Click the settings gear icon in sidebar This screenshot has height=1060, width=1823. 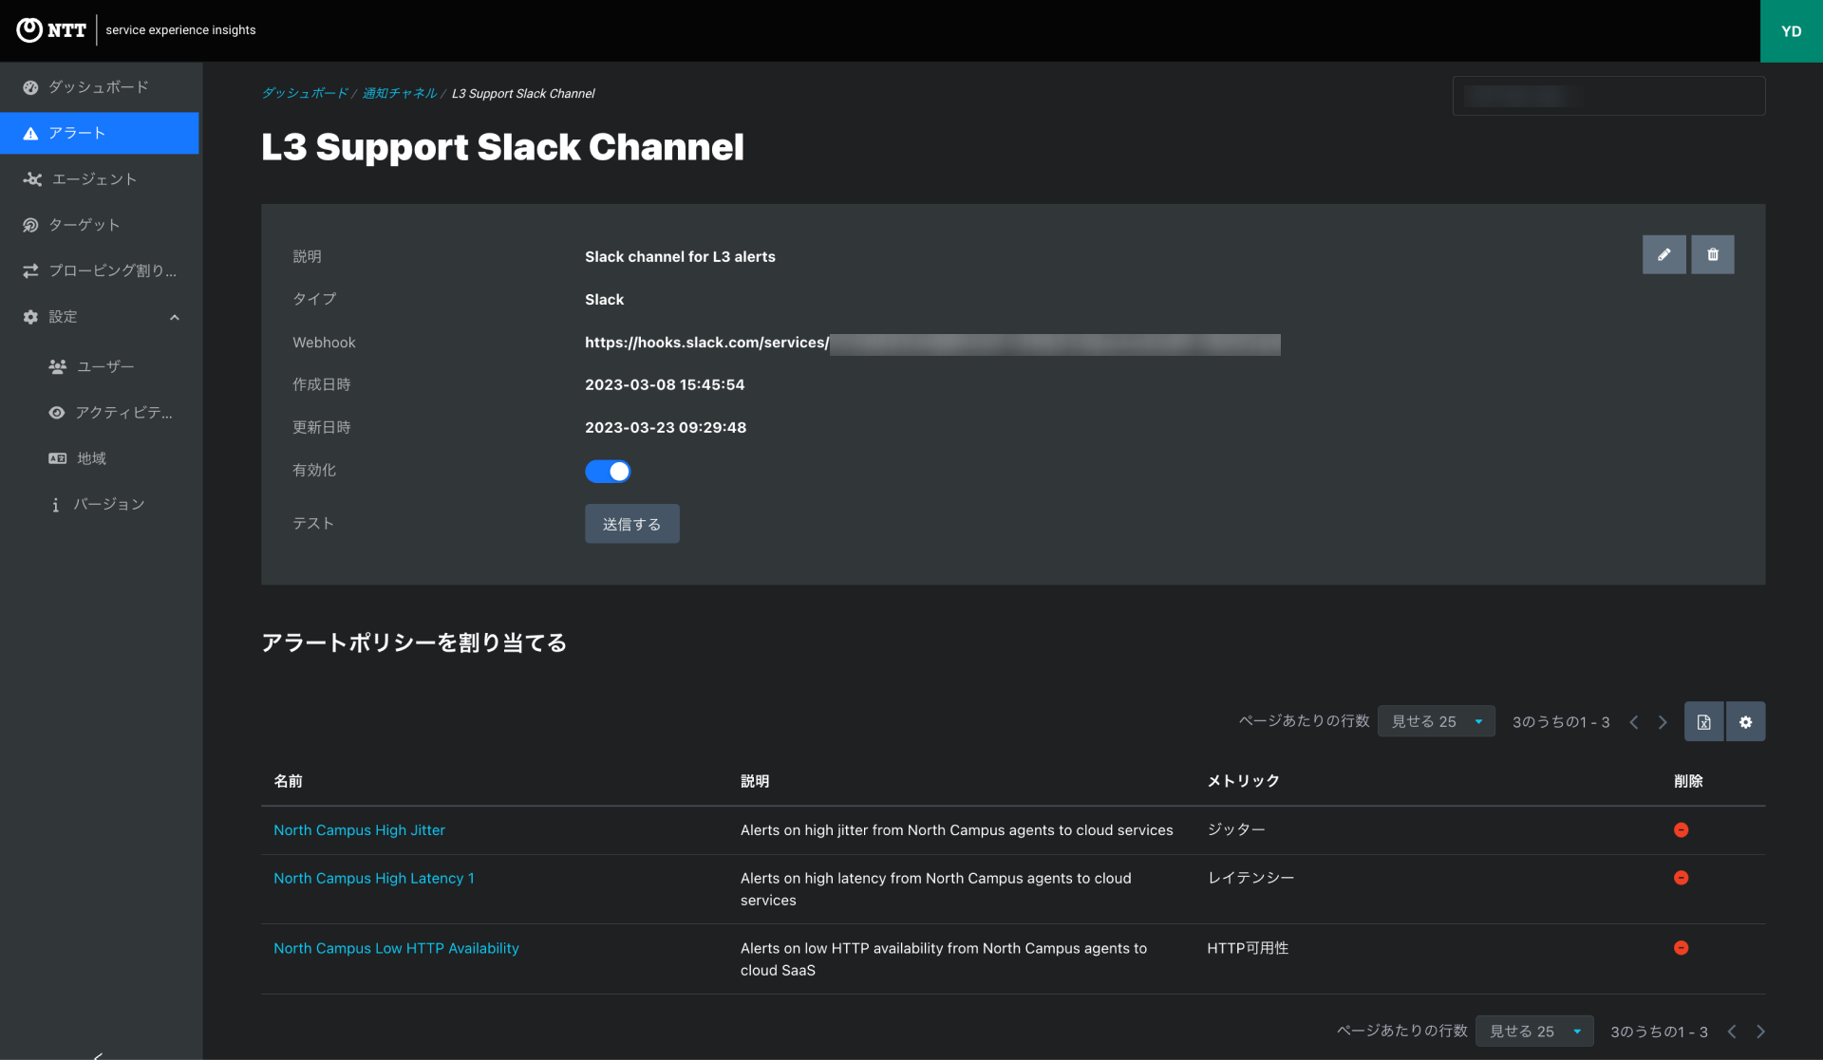click(30, 317)
